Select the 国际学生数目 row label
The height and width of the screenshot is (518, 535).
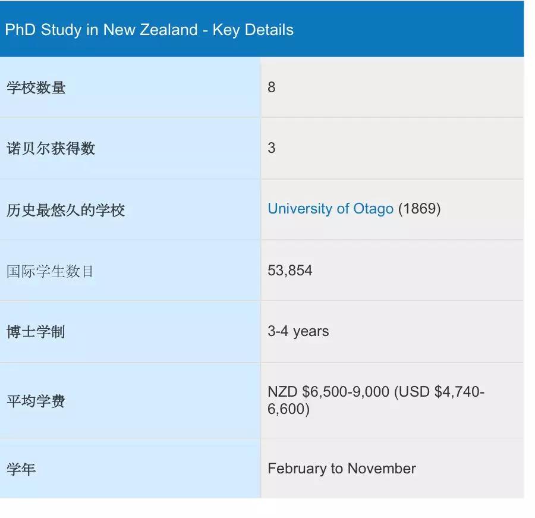pyautogui.click(x=50, y=271)
